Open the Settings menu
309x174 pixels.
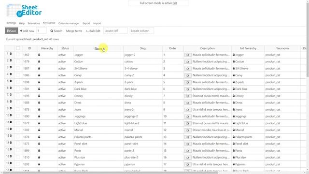pos(11,23)
